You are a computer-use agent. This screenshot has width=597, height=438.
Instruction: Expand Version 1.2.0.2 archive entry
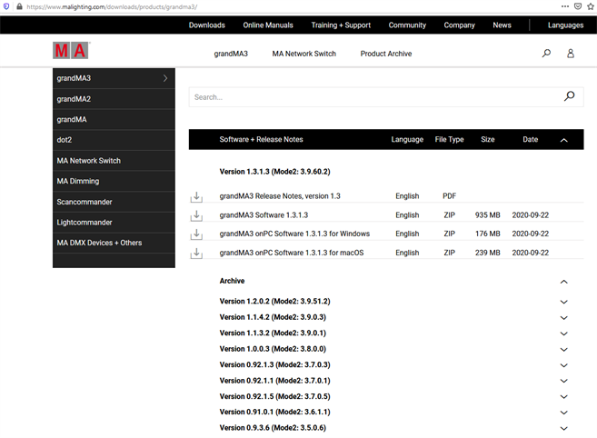564,302
